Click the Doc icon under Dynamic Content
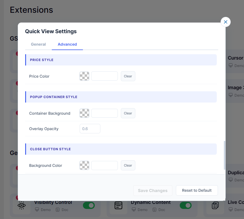This screenshot has height=219, width=244. pos(154,210)
